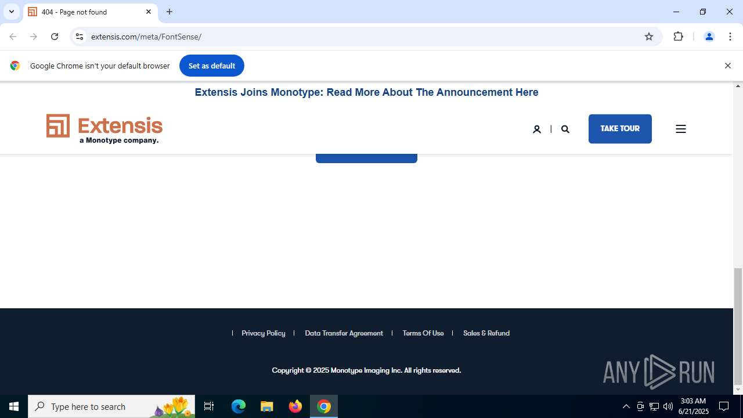Reload the page with refresh icon
743x418 pixels.
coord(55,37)
